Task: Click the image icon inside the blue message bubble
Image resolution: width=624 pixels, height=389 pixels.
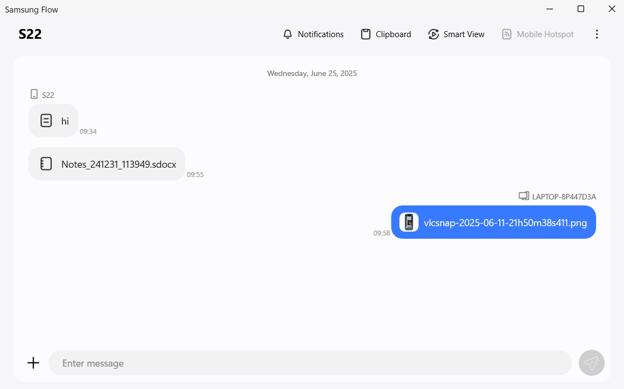Action: pyautogui.click(x=409, y=222)
